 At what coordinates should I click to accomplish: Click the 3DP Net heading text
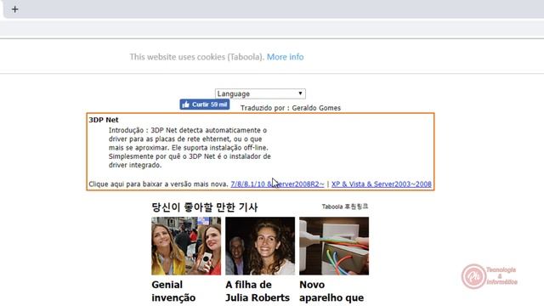(x=104, y=120)
